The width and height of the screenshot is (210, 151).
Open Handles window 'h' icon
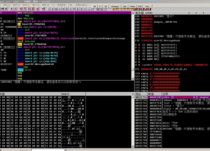[x=67, y=9]
